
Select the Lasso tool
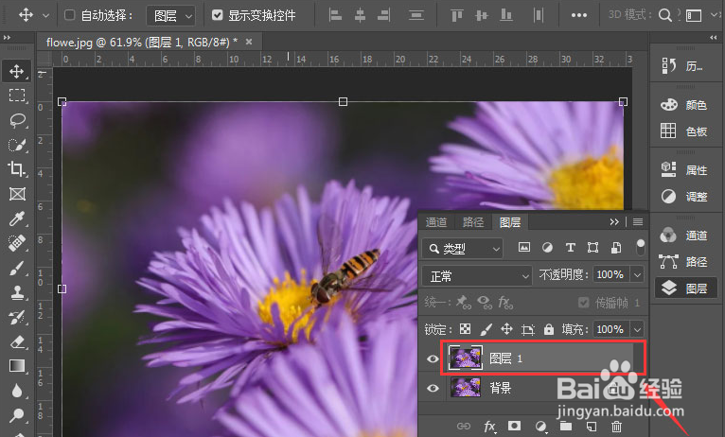17,120
